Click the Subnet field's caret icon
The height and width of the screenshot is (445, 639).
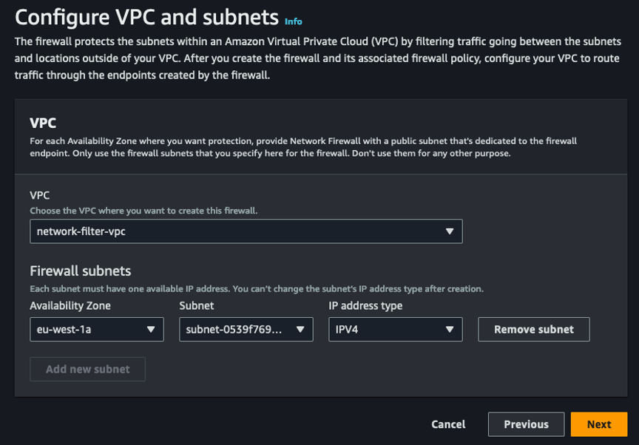pos(301,329)
